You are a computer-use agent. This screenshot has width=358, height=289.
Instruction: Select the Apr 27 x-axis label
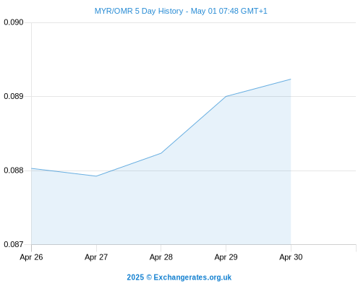click(96, 257)
